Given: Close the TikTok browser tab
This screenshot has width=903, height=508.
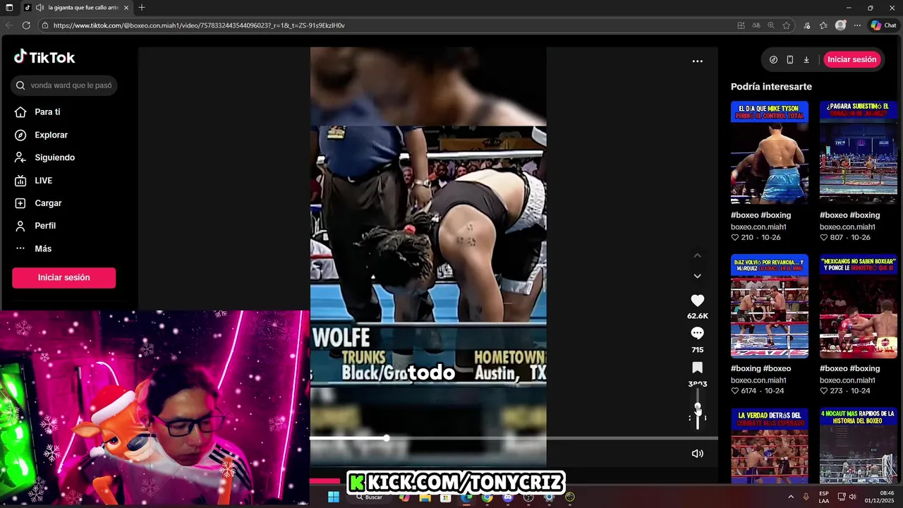Looking at the screenshot, I should coord(126,8).
